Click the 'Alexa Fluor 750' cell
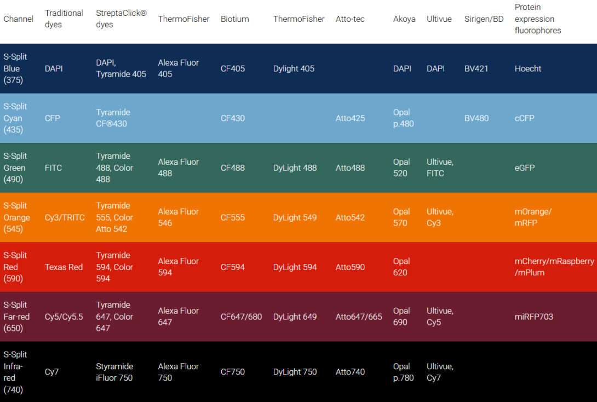This screenshot has height=402, width=597. point(178,372)
